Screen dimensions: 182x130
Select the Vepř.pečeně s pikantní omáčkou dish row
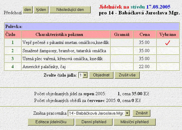(66, 43)
